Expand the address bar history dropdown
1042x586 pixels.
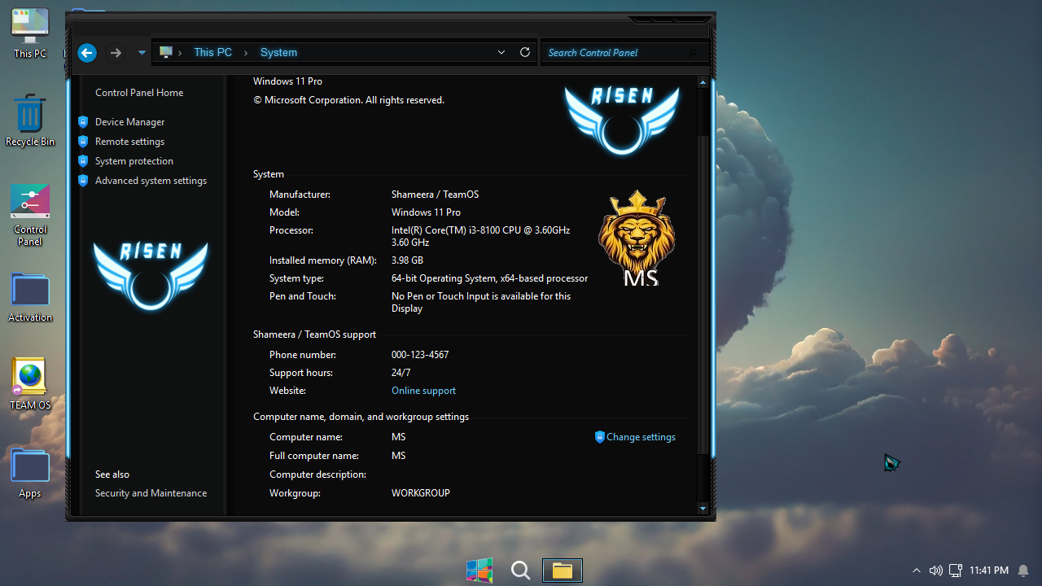pos(501,52)
